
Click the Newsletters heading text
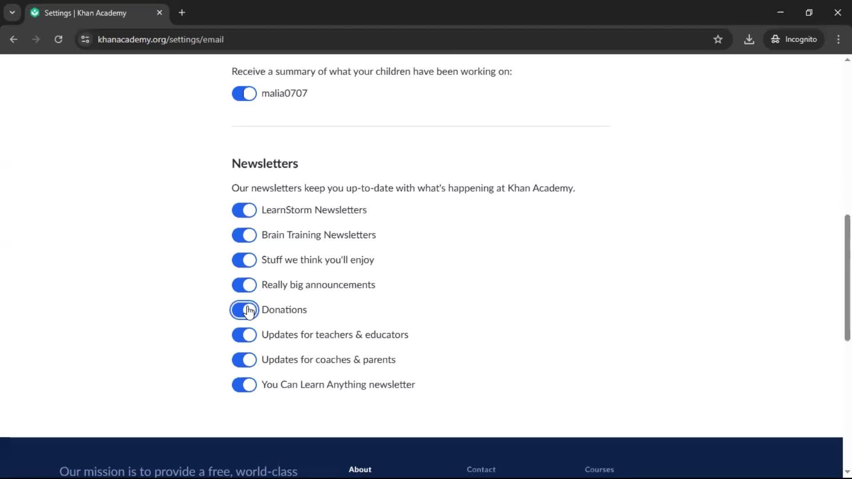click(x=265, y=164)
